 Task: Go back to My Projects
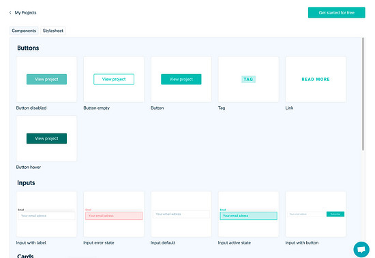point(25,13)
